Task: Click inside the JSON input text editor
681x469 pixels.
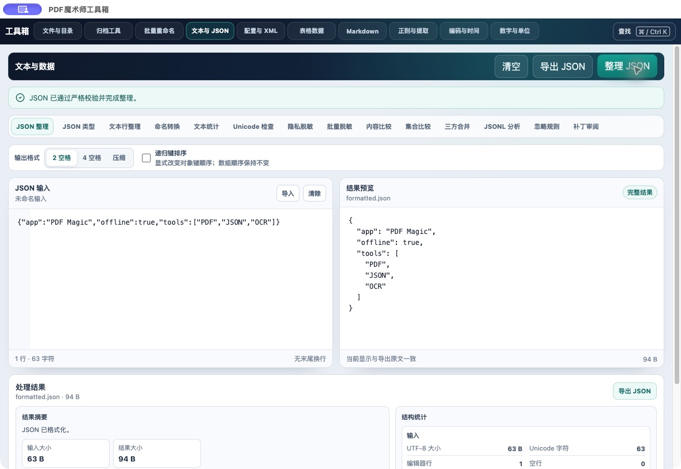Action: click(x=170, y=279)
